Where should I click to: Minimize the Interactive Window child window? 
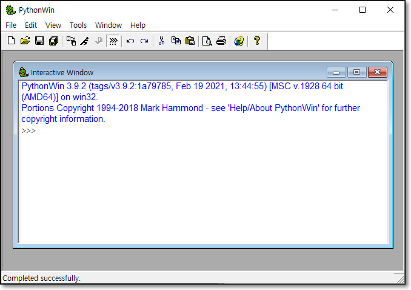336,72
